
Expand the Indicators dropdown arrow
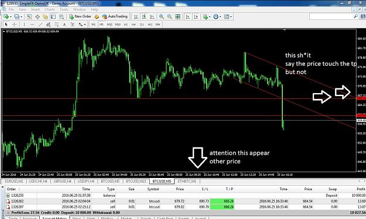(210, 17)
